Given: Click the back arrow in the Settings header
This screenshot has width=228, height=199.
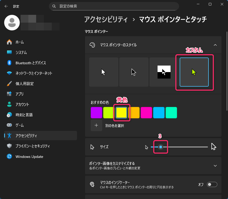Looking at the screenshot, I should pos(6,6).
